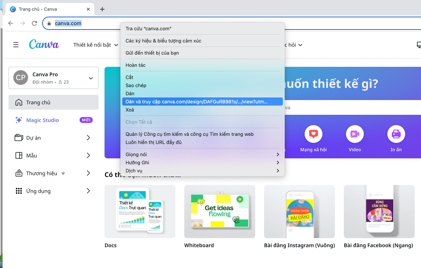Select Các ký hiệu & biểu tượng cảm xúc
Image resolution: width=421 pixels, height=268 pixels.
(x=202, y=41)
